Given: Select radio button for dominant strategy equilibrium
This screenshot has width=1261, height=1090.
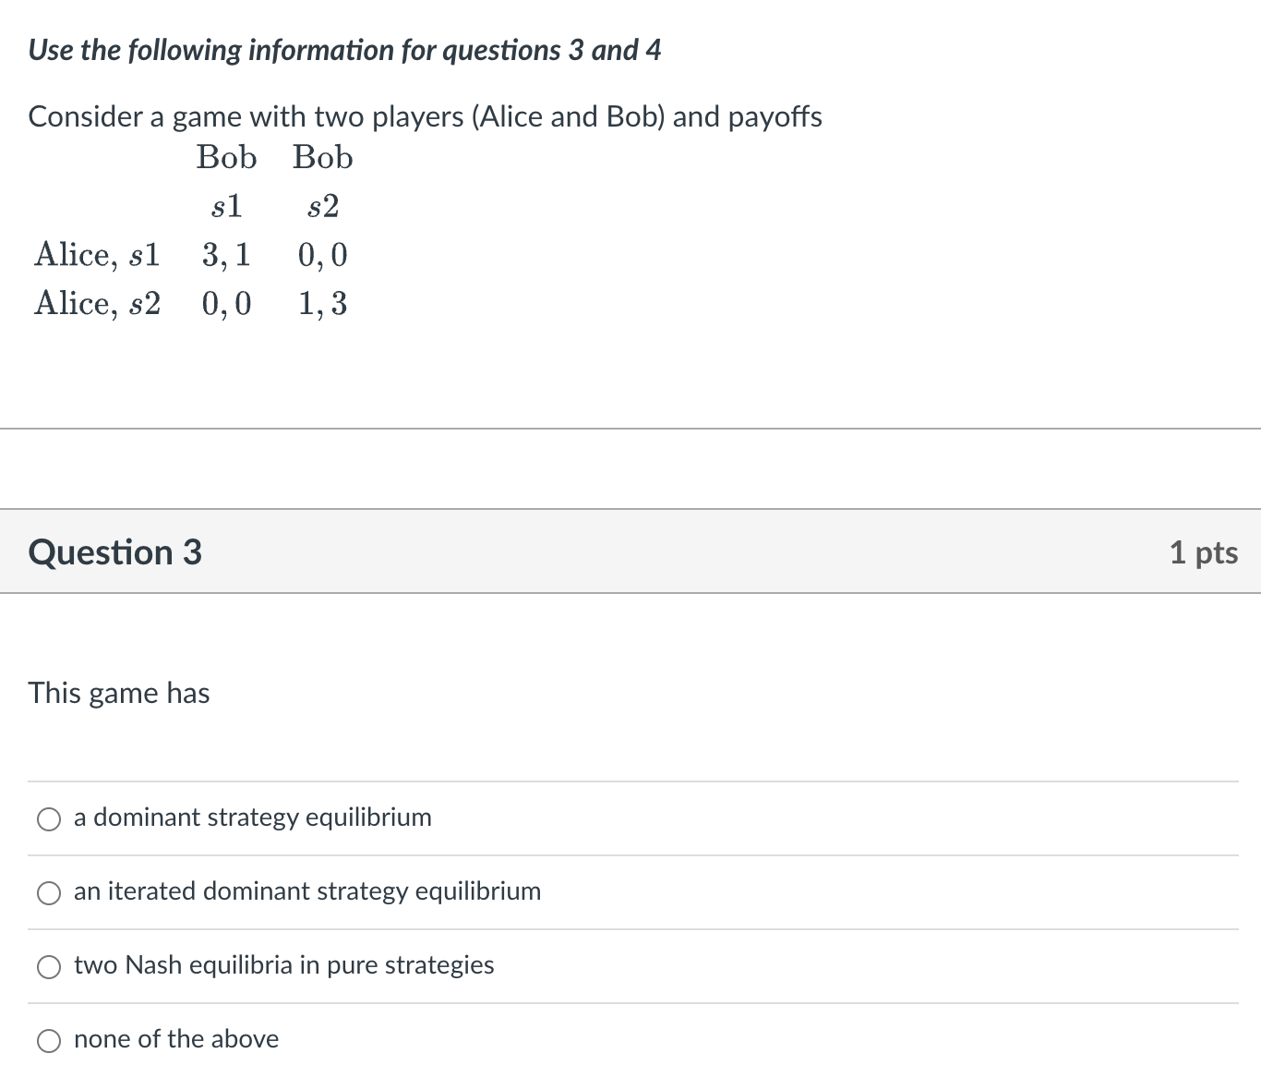Looking at the screenshot, I should point(49,818).
